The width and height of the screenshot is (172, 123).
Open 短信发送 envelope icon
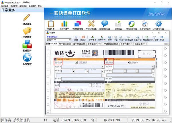click(118, 25)
